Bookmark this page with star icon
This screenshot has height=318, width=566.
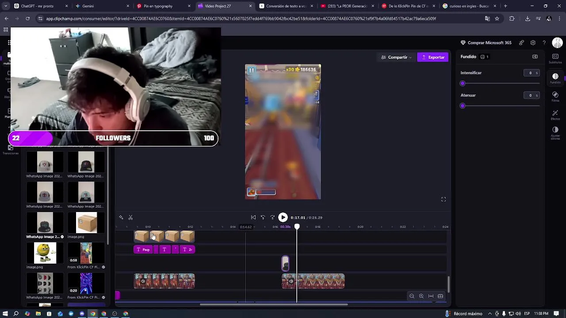click(497, 19)
